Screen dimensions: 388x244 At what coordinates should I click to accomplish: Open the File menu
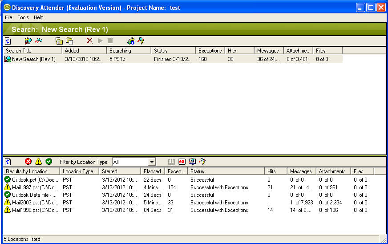8,17
